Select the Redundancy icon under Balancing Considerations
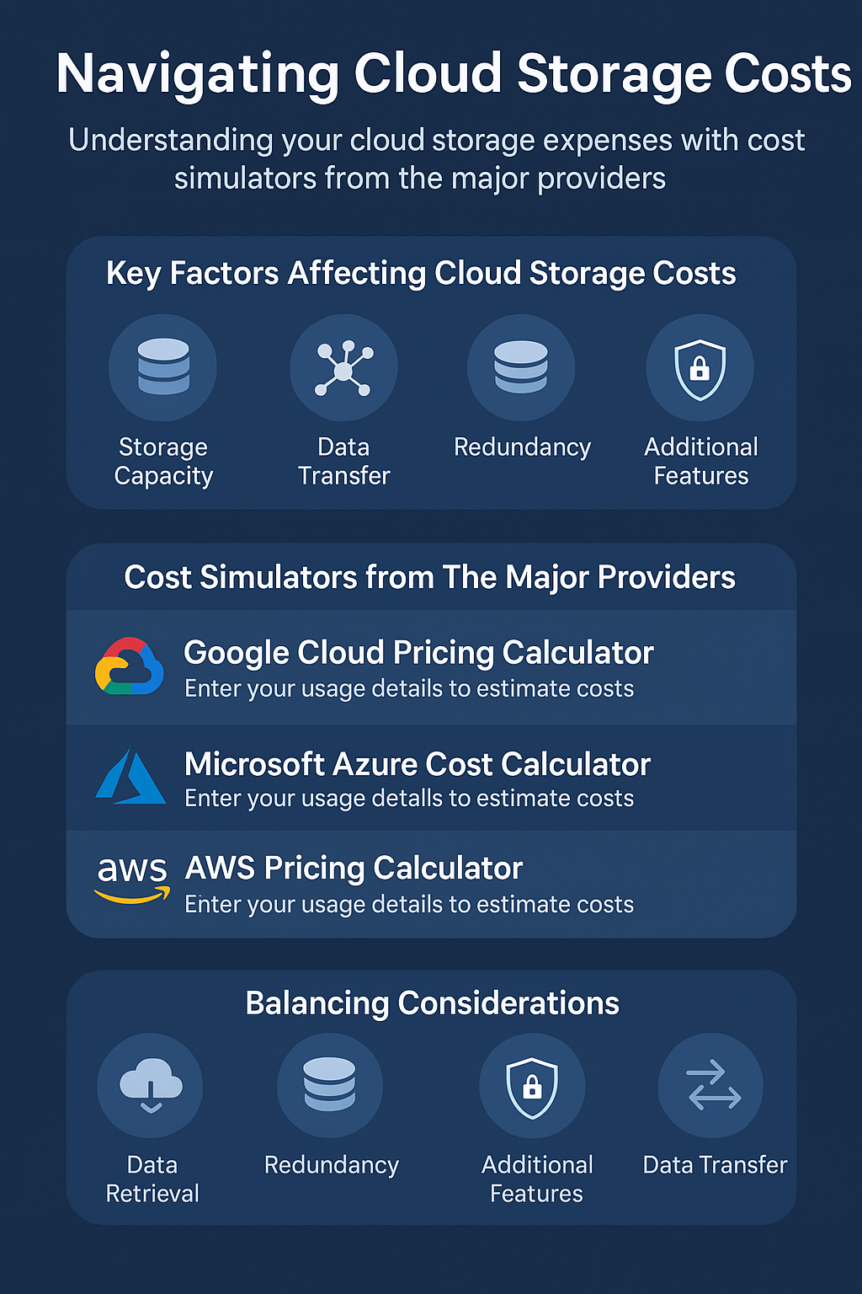This screenshot has height=1294, width=862. [x=330, y=1086]
